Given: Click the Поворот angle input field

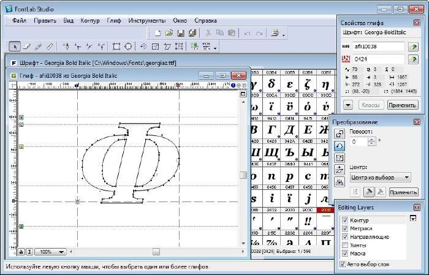Looking at the screenshot, I should (x=359, y=142).
